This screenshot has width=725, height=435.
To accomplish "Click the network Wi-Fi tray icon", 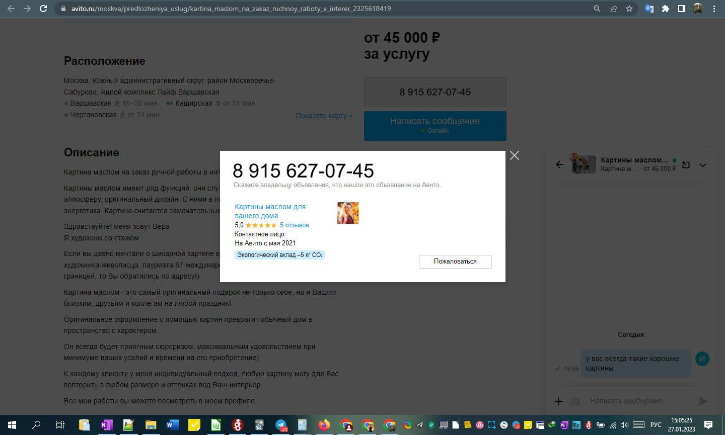I will coord(613,425).
